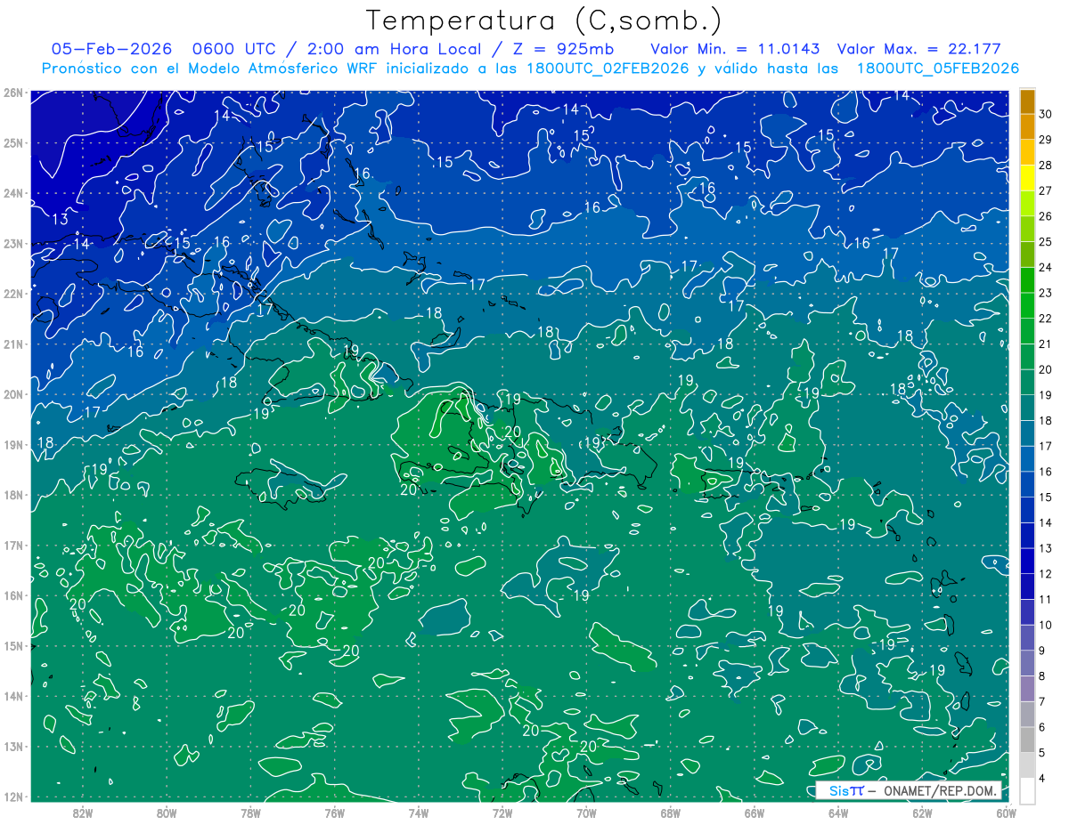Select the color bar value label 28
The width and height of the screenshot is (1069, 825).
tap(1045, 166)
